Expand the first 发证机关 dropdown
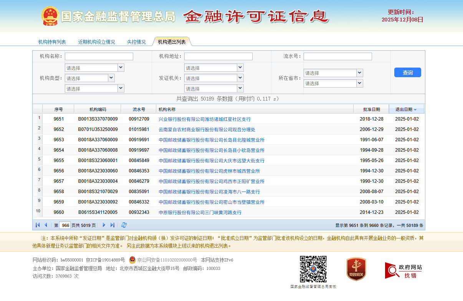Image resolution: width=463 pixels, height=301 pixels. (x=240, y=68)
